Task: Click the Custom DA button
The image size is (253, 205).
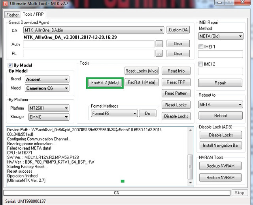Action: pyautogui.click(x=178, y=30)
